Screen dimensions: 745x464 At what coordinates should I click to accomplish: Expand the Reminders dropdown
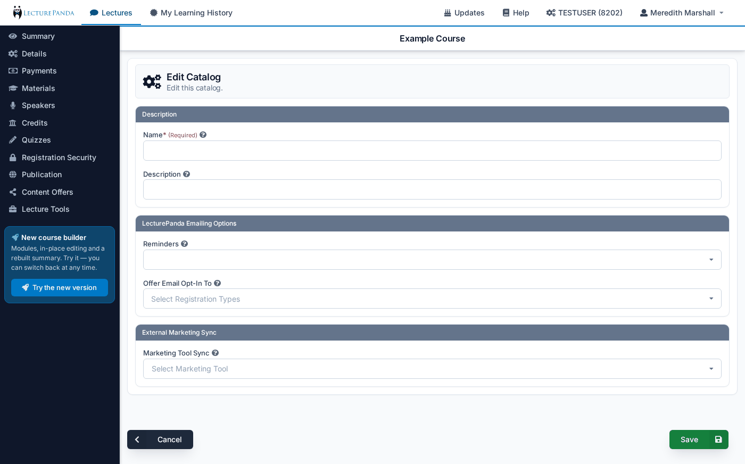[432, 260]
